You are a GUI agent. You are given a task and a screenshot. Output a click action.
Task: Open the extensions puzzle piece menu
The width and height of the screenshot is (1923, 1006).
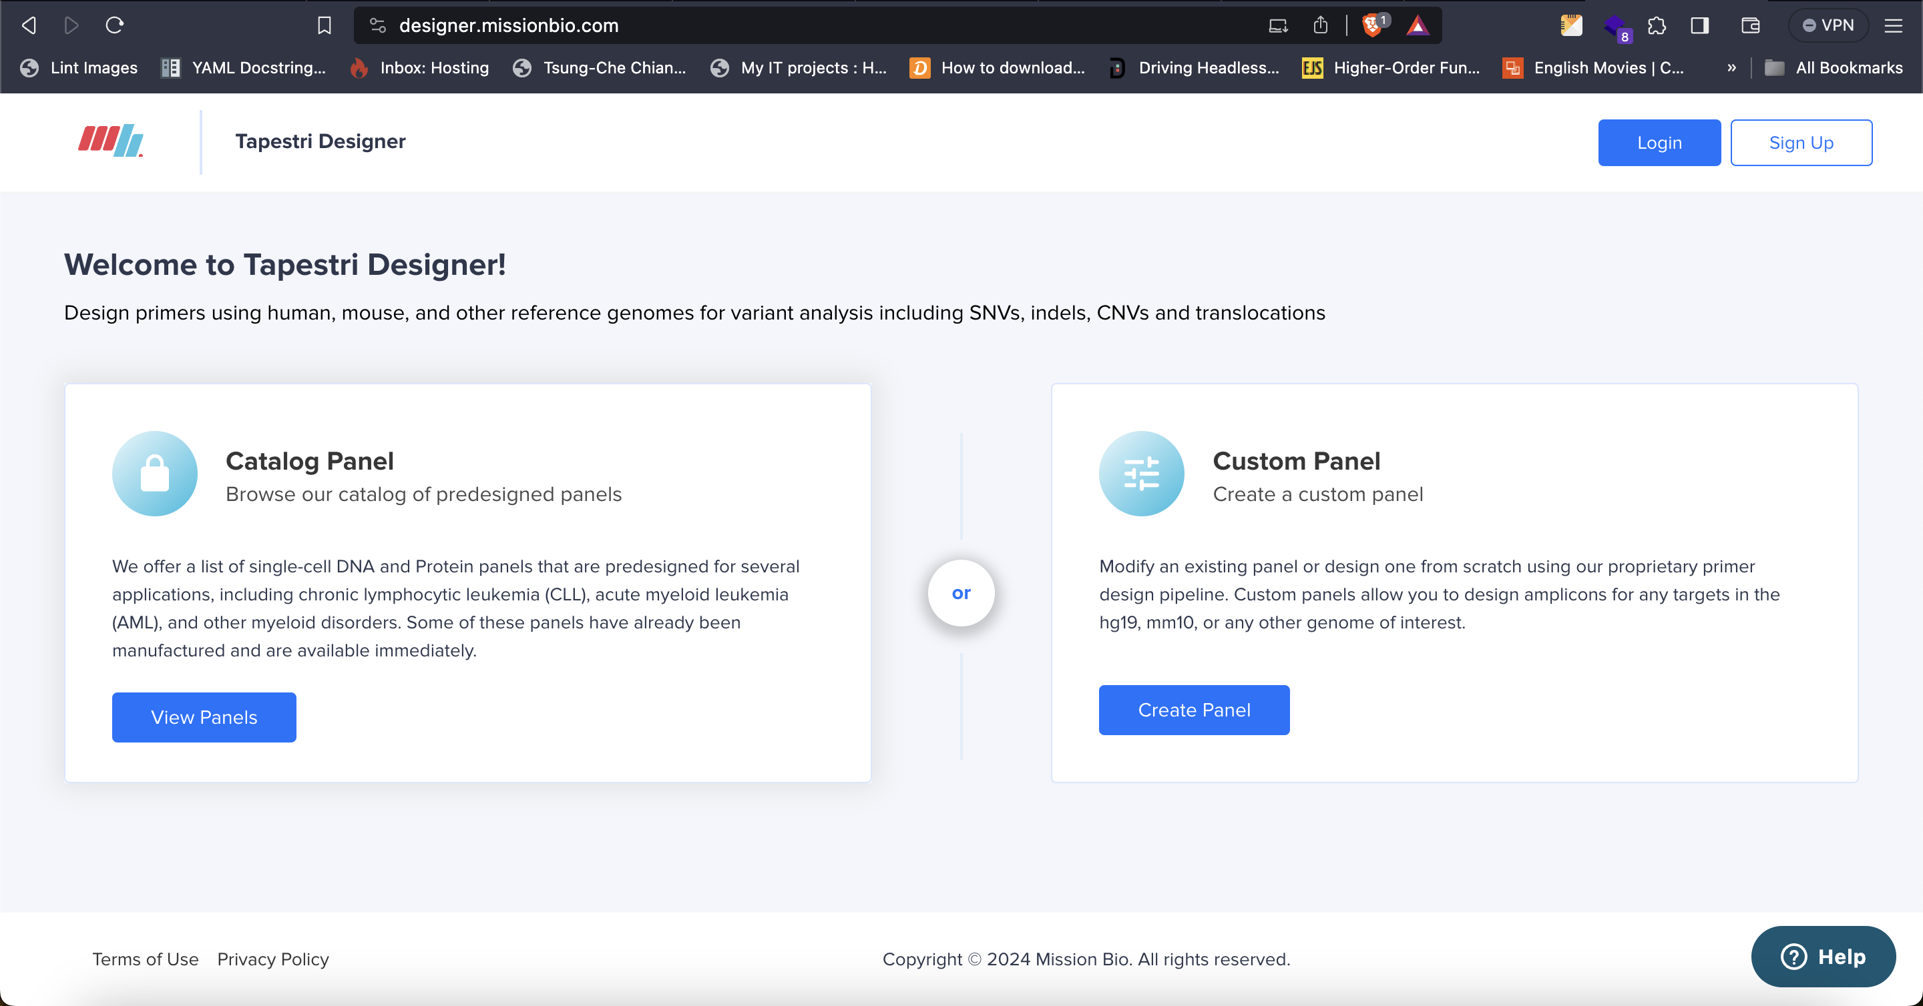1657,25
